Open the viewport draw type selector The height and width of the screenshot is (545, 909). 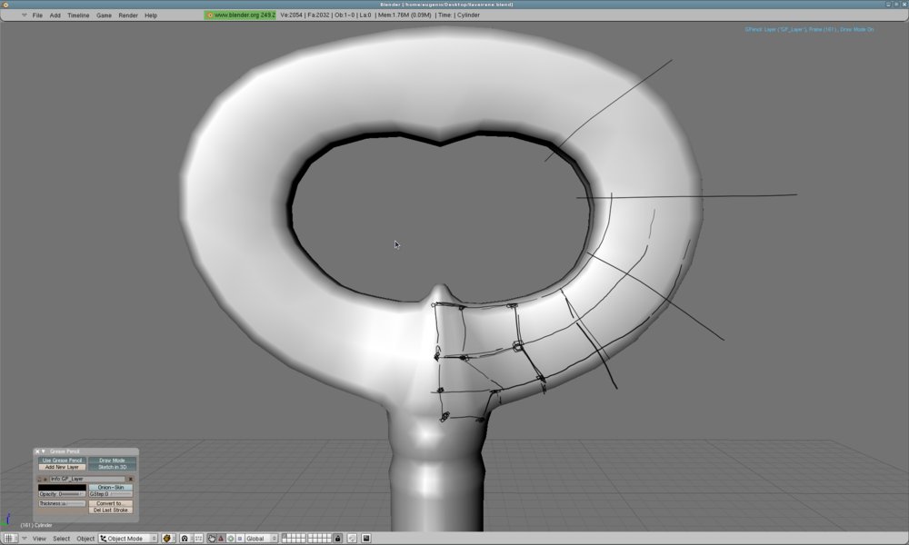(168, 538)
